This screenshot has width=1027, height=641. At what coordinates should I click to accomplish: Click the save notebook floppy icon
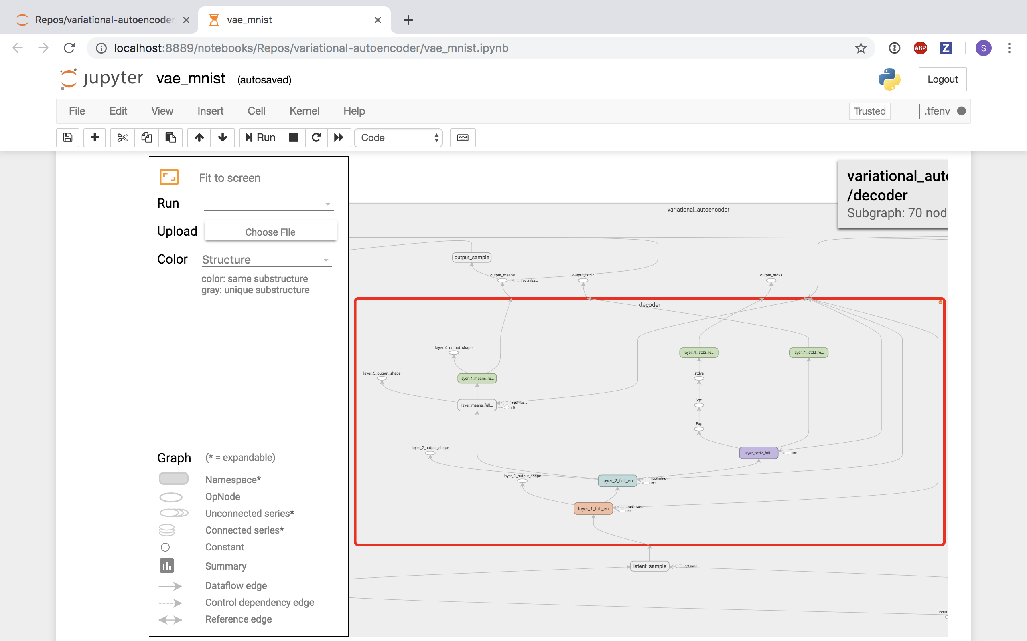pyautogui.click(x=68, y=137)
